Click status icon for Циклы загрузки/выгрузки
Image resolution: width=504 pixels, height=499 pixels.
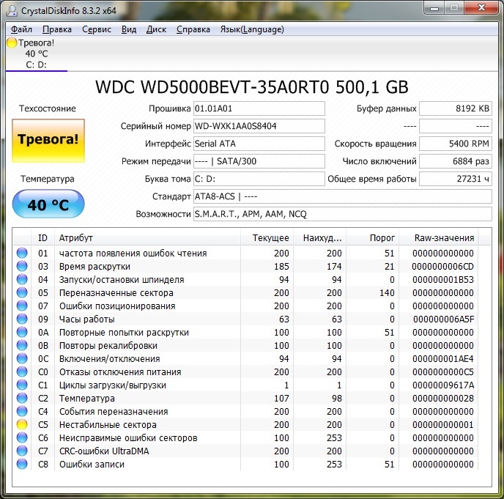pyautogui.click(x=22, y=385)
